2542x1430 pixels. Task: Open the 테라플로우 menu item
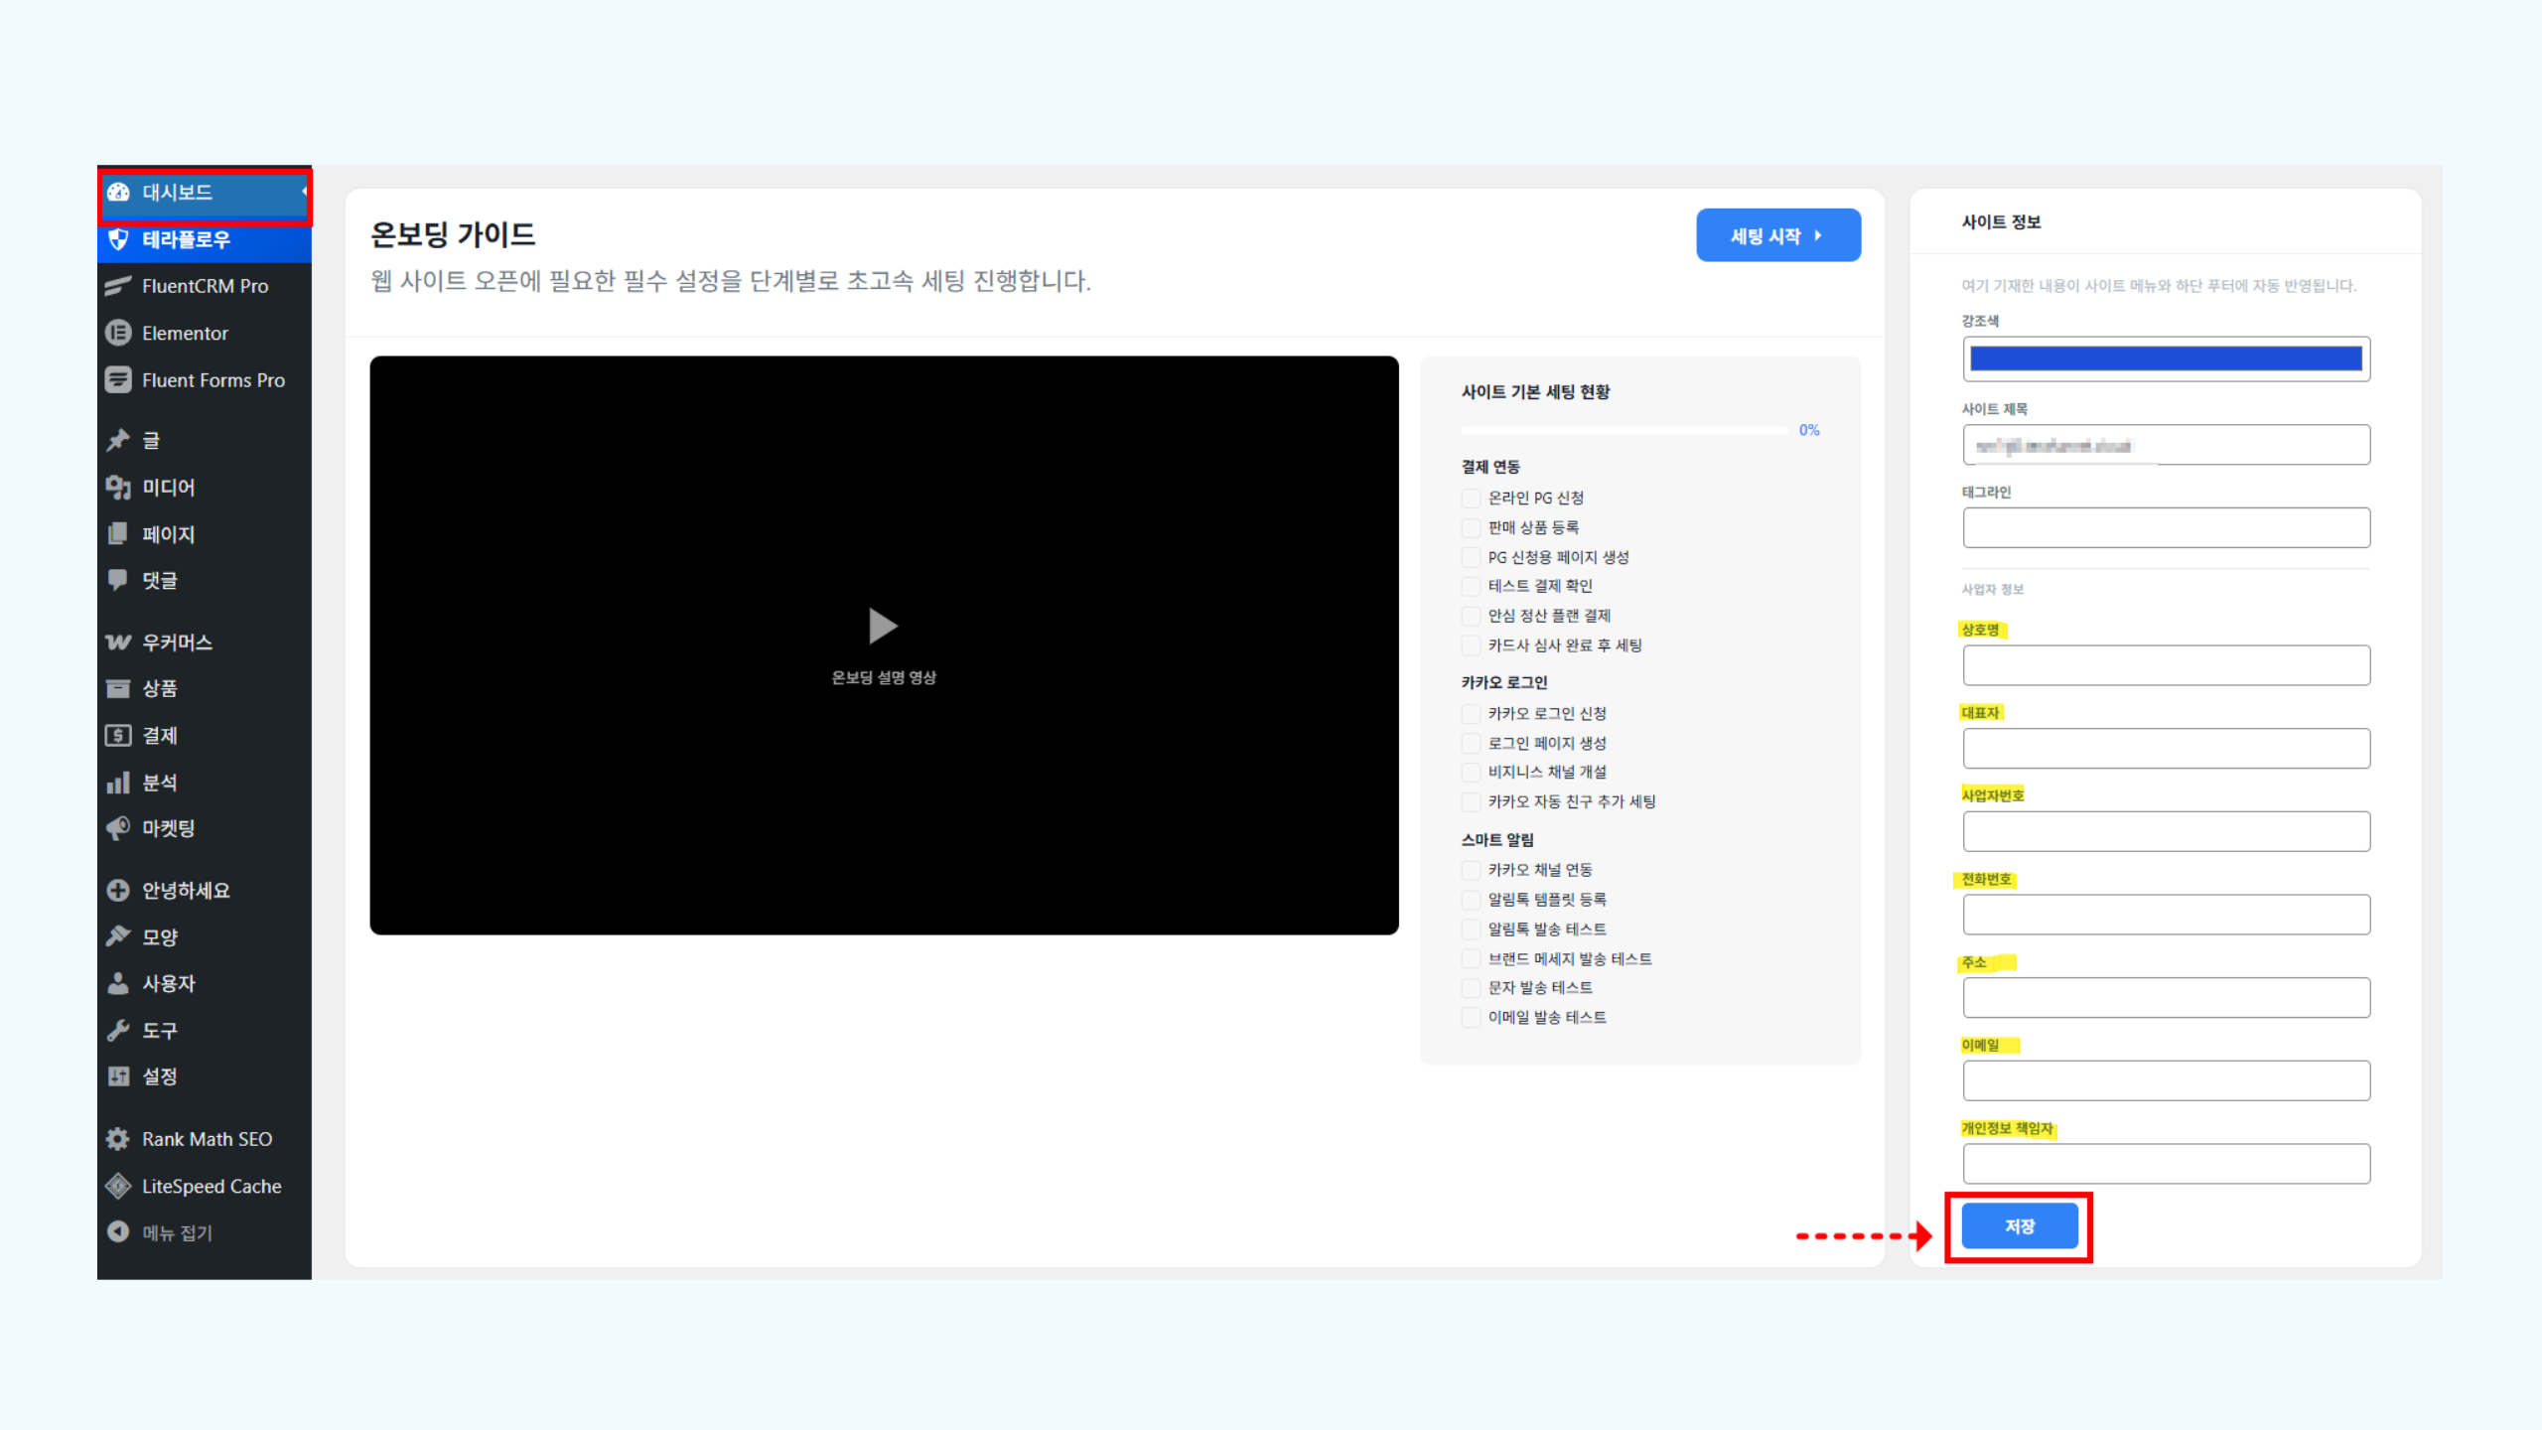[186, 239]
